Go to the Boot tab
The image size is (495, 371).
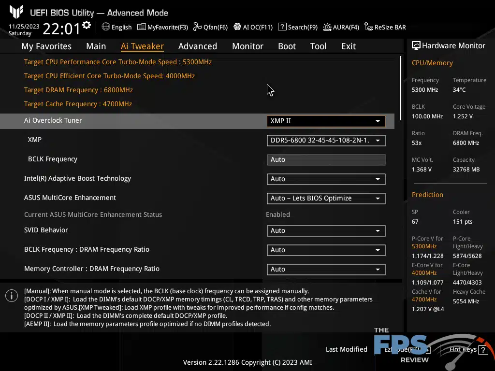point(287,46)
